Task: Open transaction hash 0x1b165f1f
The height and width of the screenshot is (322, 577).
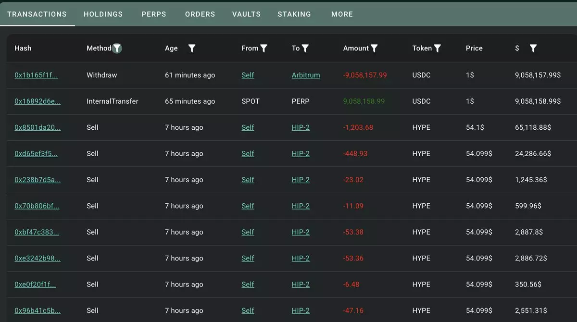Action: [x=36, y=75]
